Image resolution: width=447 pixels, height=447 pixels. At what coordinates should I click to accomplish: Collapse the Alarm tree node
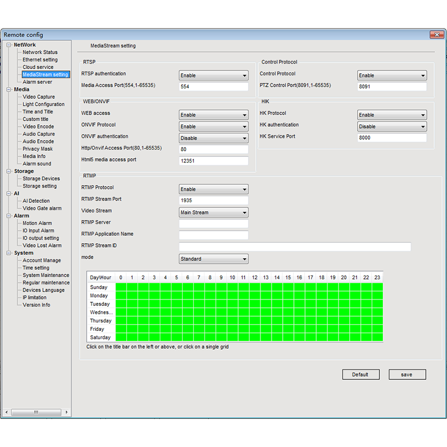pyautogui.click(x=9, y=216)
